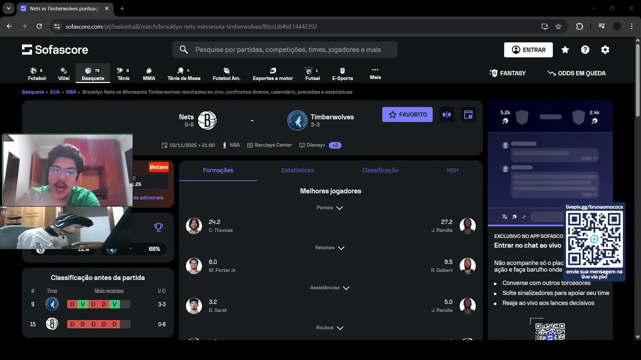Open the MMA sport category
This screenshot has width=641, height=360.
[149, 74]
